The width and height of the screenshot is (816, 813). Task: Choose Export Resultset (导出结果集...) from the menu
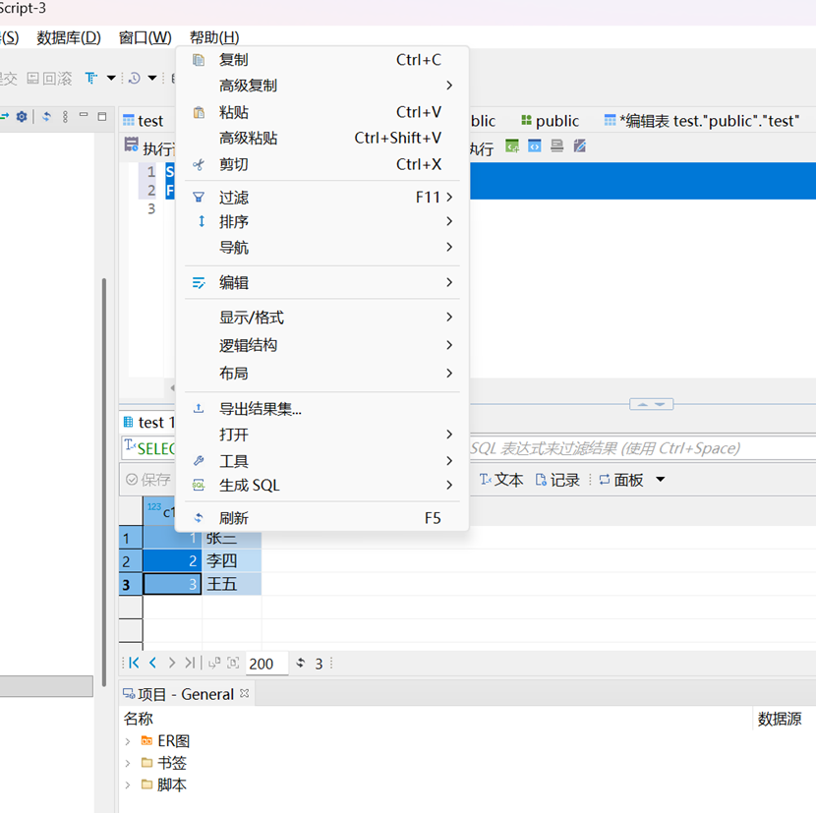260,409
